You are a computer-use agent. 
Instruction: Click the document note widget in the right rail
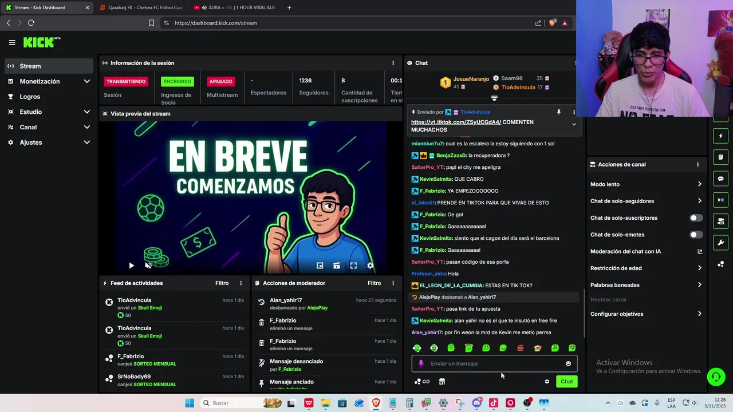coord(720,157)
